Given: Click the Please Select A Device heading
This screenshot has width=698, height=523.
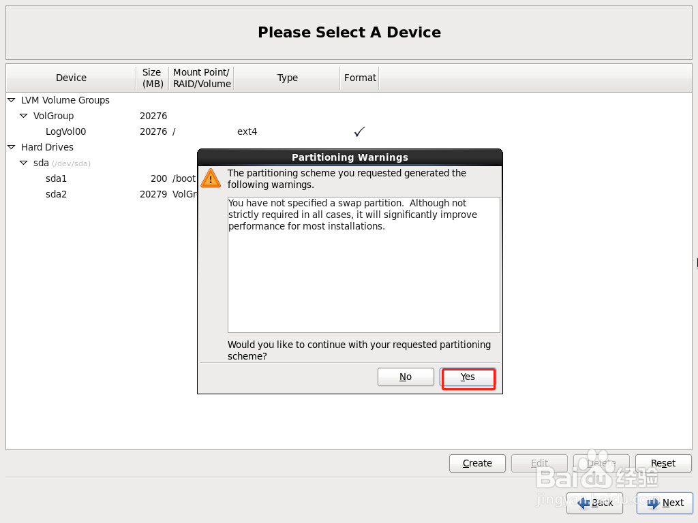Looking at the screenshot, I should coord(350,33).
